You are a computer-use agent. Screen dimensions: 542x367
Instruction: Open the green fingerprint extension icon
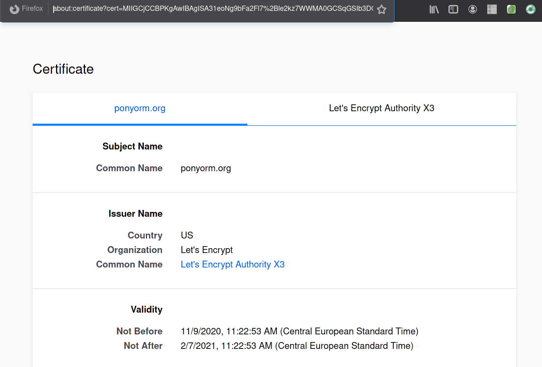(x=511, y=9)
